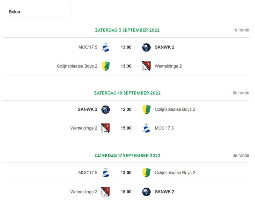Open the 13:30 match details on 3 September
255x200 pixels.
point(126,66)
